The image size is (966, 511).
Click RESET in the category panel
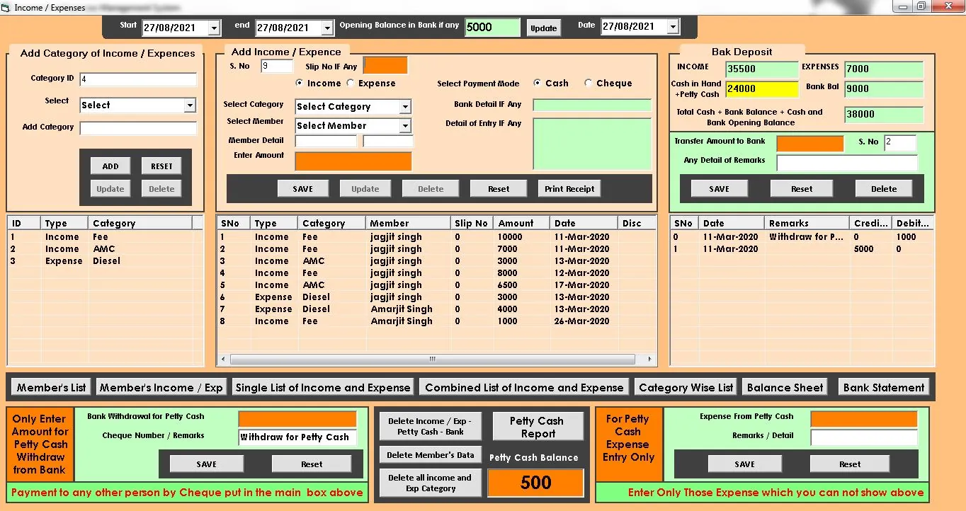point(161,166)
